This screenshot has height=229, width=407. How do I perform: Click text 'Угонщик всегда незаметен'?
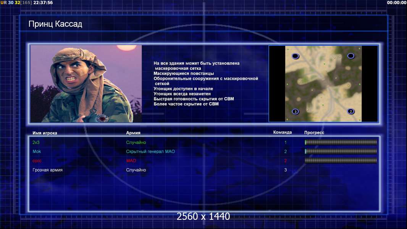182,94
